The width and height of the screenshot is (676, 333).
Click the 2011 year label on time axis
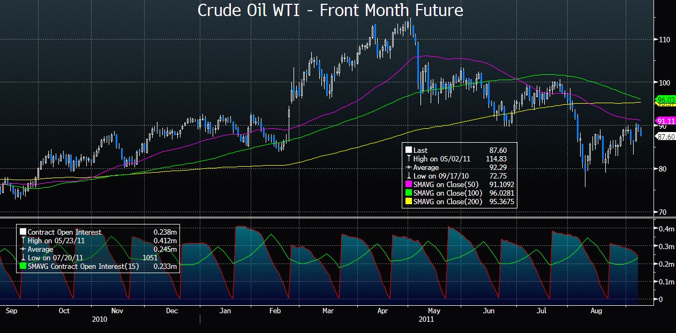click(x=426, y=319)
